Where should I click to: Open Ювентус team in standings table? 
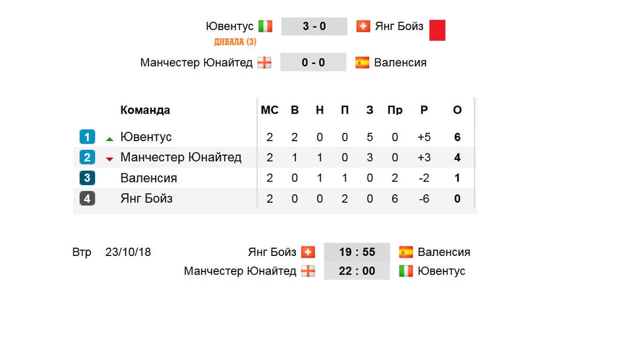(146, 137)
